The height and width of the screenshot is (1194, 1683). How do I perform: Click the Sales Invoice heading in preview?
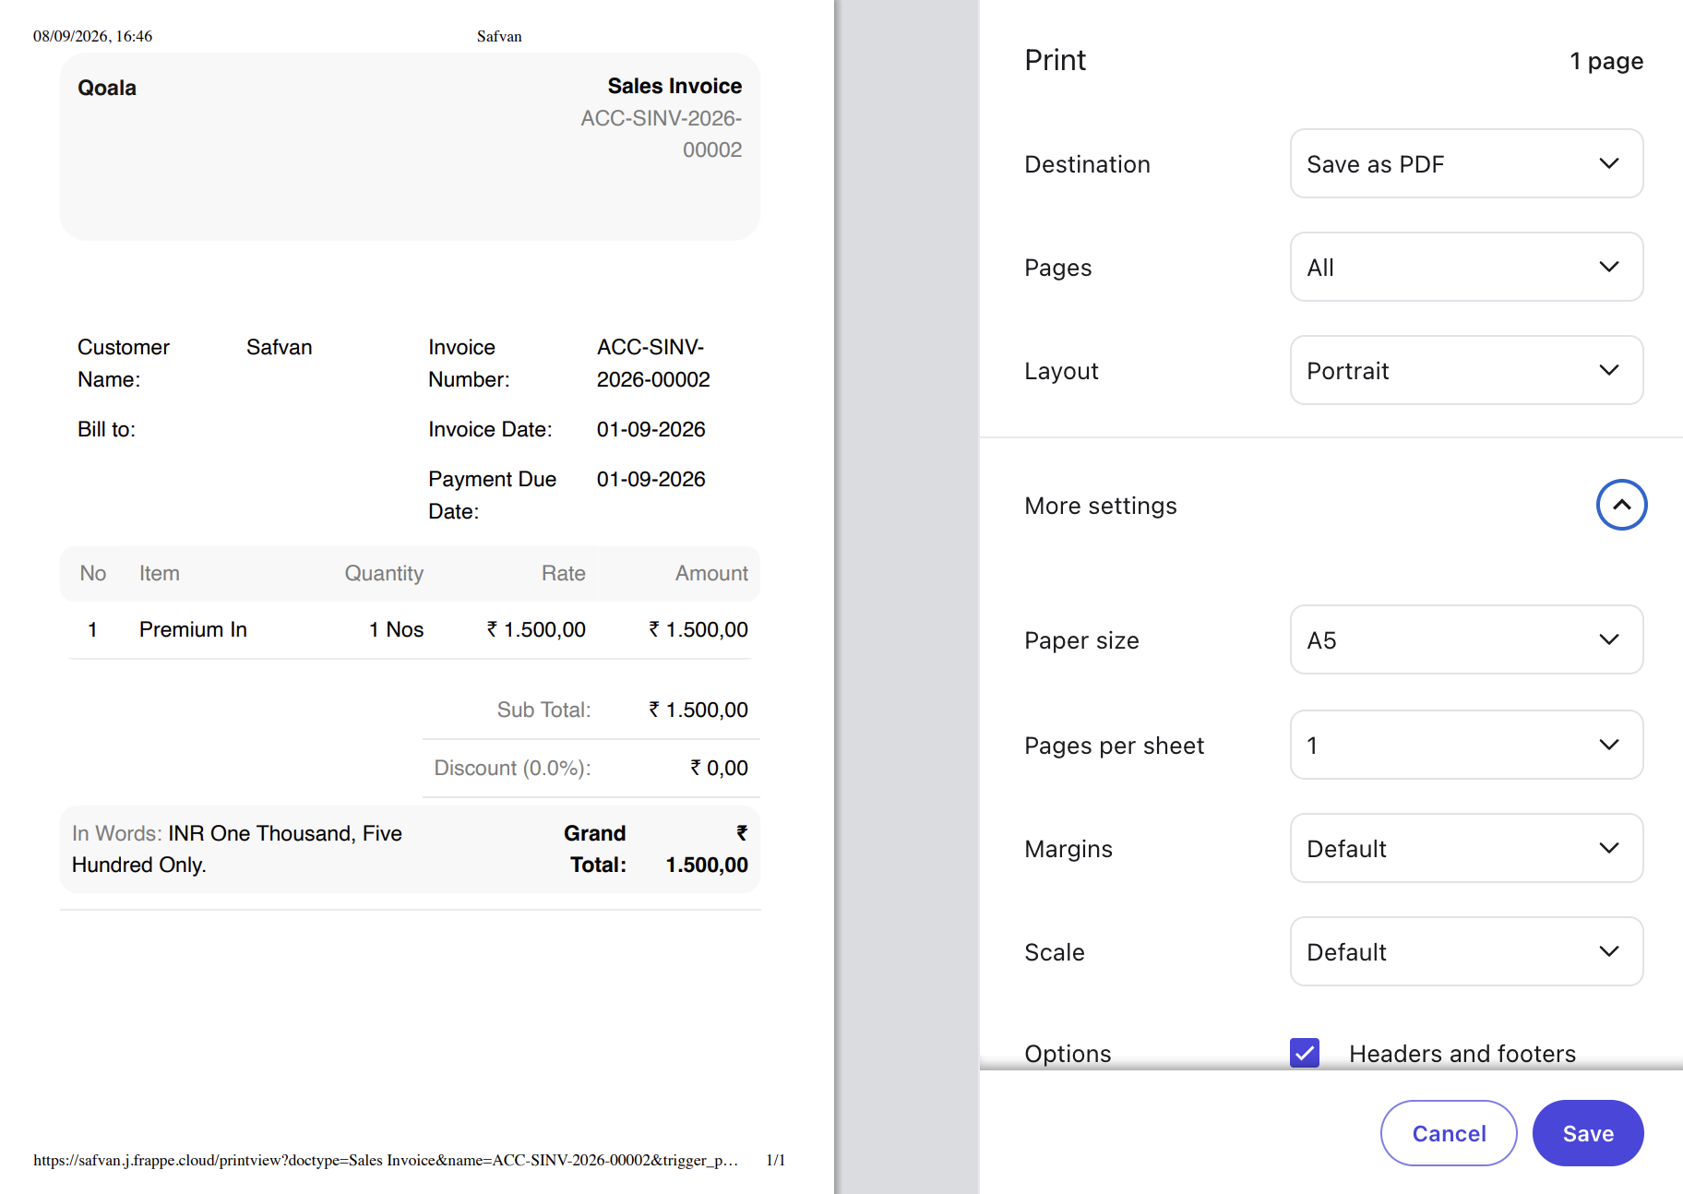[x=674, y=86]
